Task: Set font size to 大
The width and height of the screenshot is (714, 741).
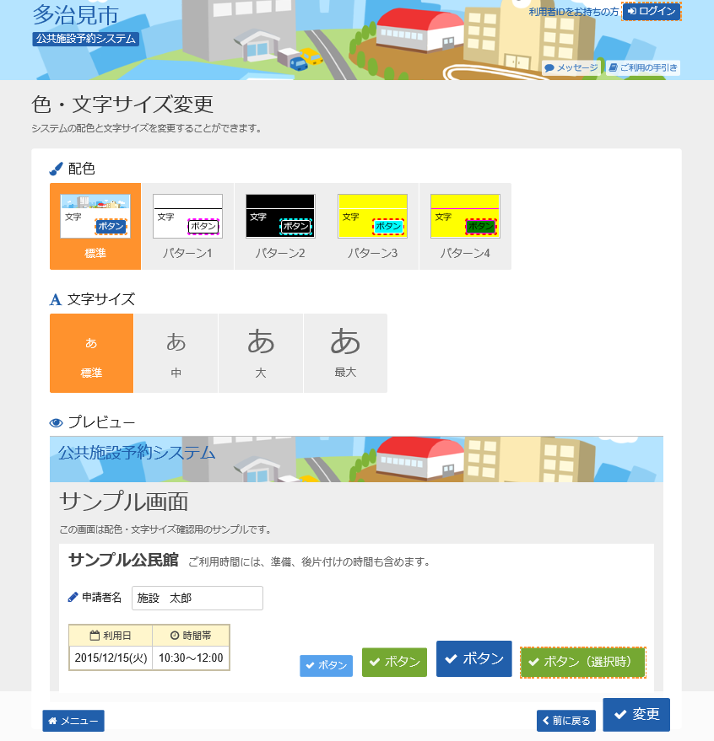Action: (261, 353)
